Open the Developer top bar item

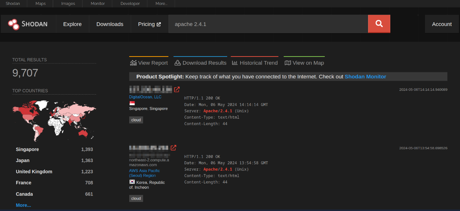130,3
